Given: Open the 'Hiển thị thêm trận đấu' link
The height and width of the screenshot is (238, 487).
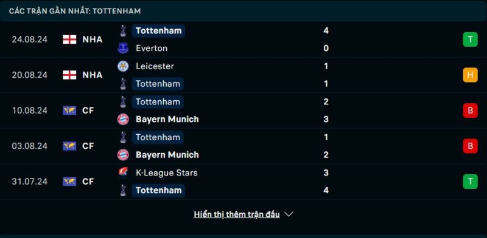Looking at the screenshot, I should (237, 214).
